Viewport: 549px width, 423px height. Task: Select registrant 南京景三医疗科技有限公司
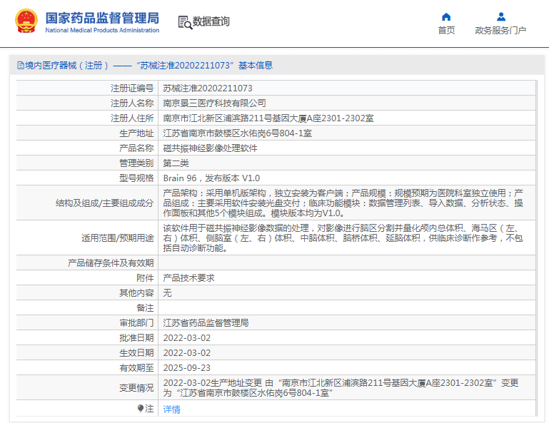[214, 103]
